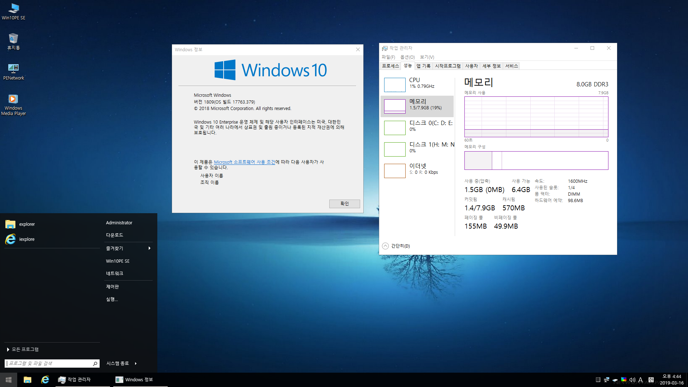Open Microsoft 소프트웨어 사용 조건 link

point(244,162)
